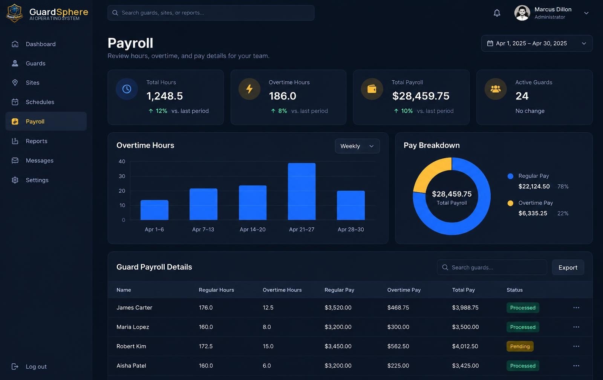Click the chevron on the Weekly dropdown
The height and width of the screenshot is (380, 603).
click(x=372, y=146)
